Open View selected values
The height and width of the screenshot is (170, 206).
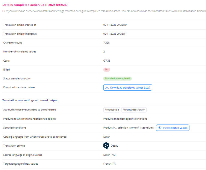[173, 128]
